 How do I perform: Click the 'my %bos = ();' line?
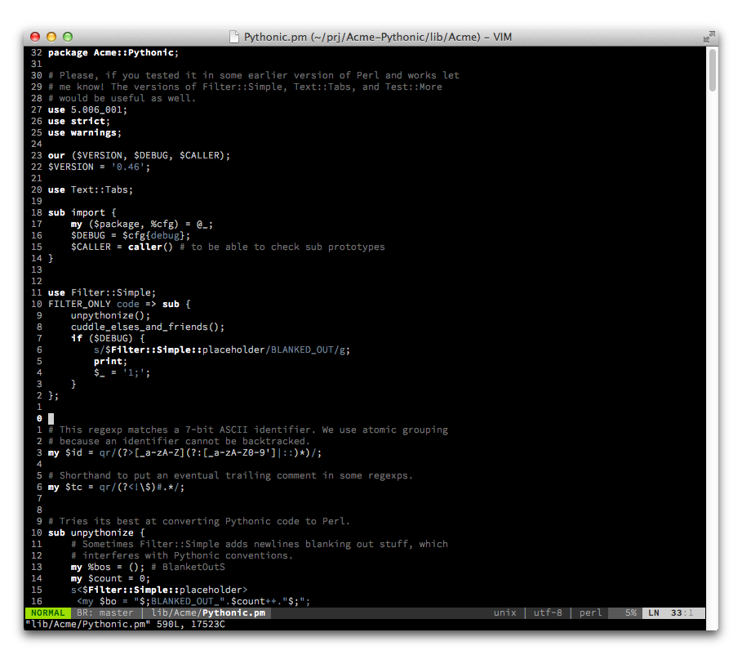pos(148,567)
